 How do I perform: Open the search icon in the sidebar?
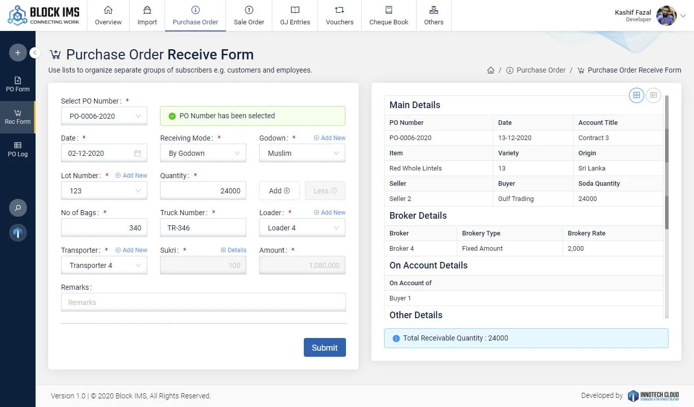[x=18, y=208]
